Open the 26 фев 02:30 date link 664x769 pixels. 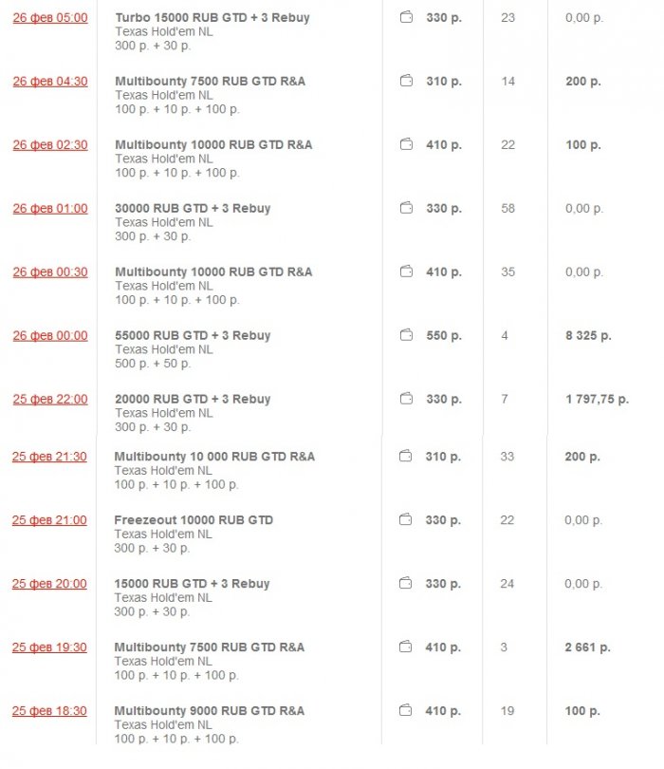coord(49,145)
